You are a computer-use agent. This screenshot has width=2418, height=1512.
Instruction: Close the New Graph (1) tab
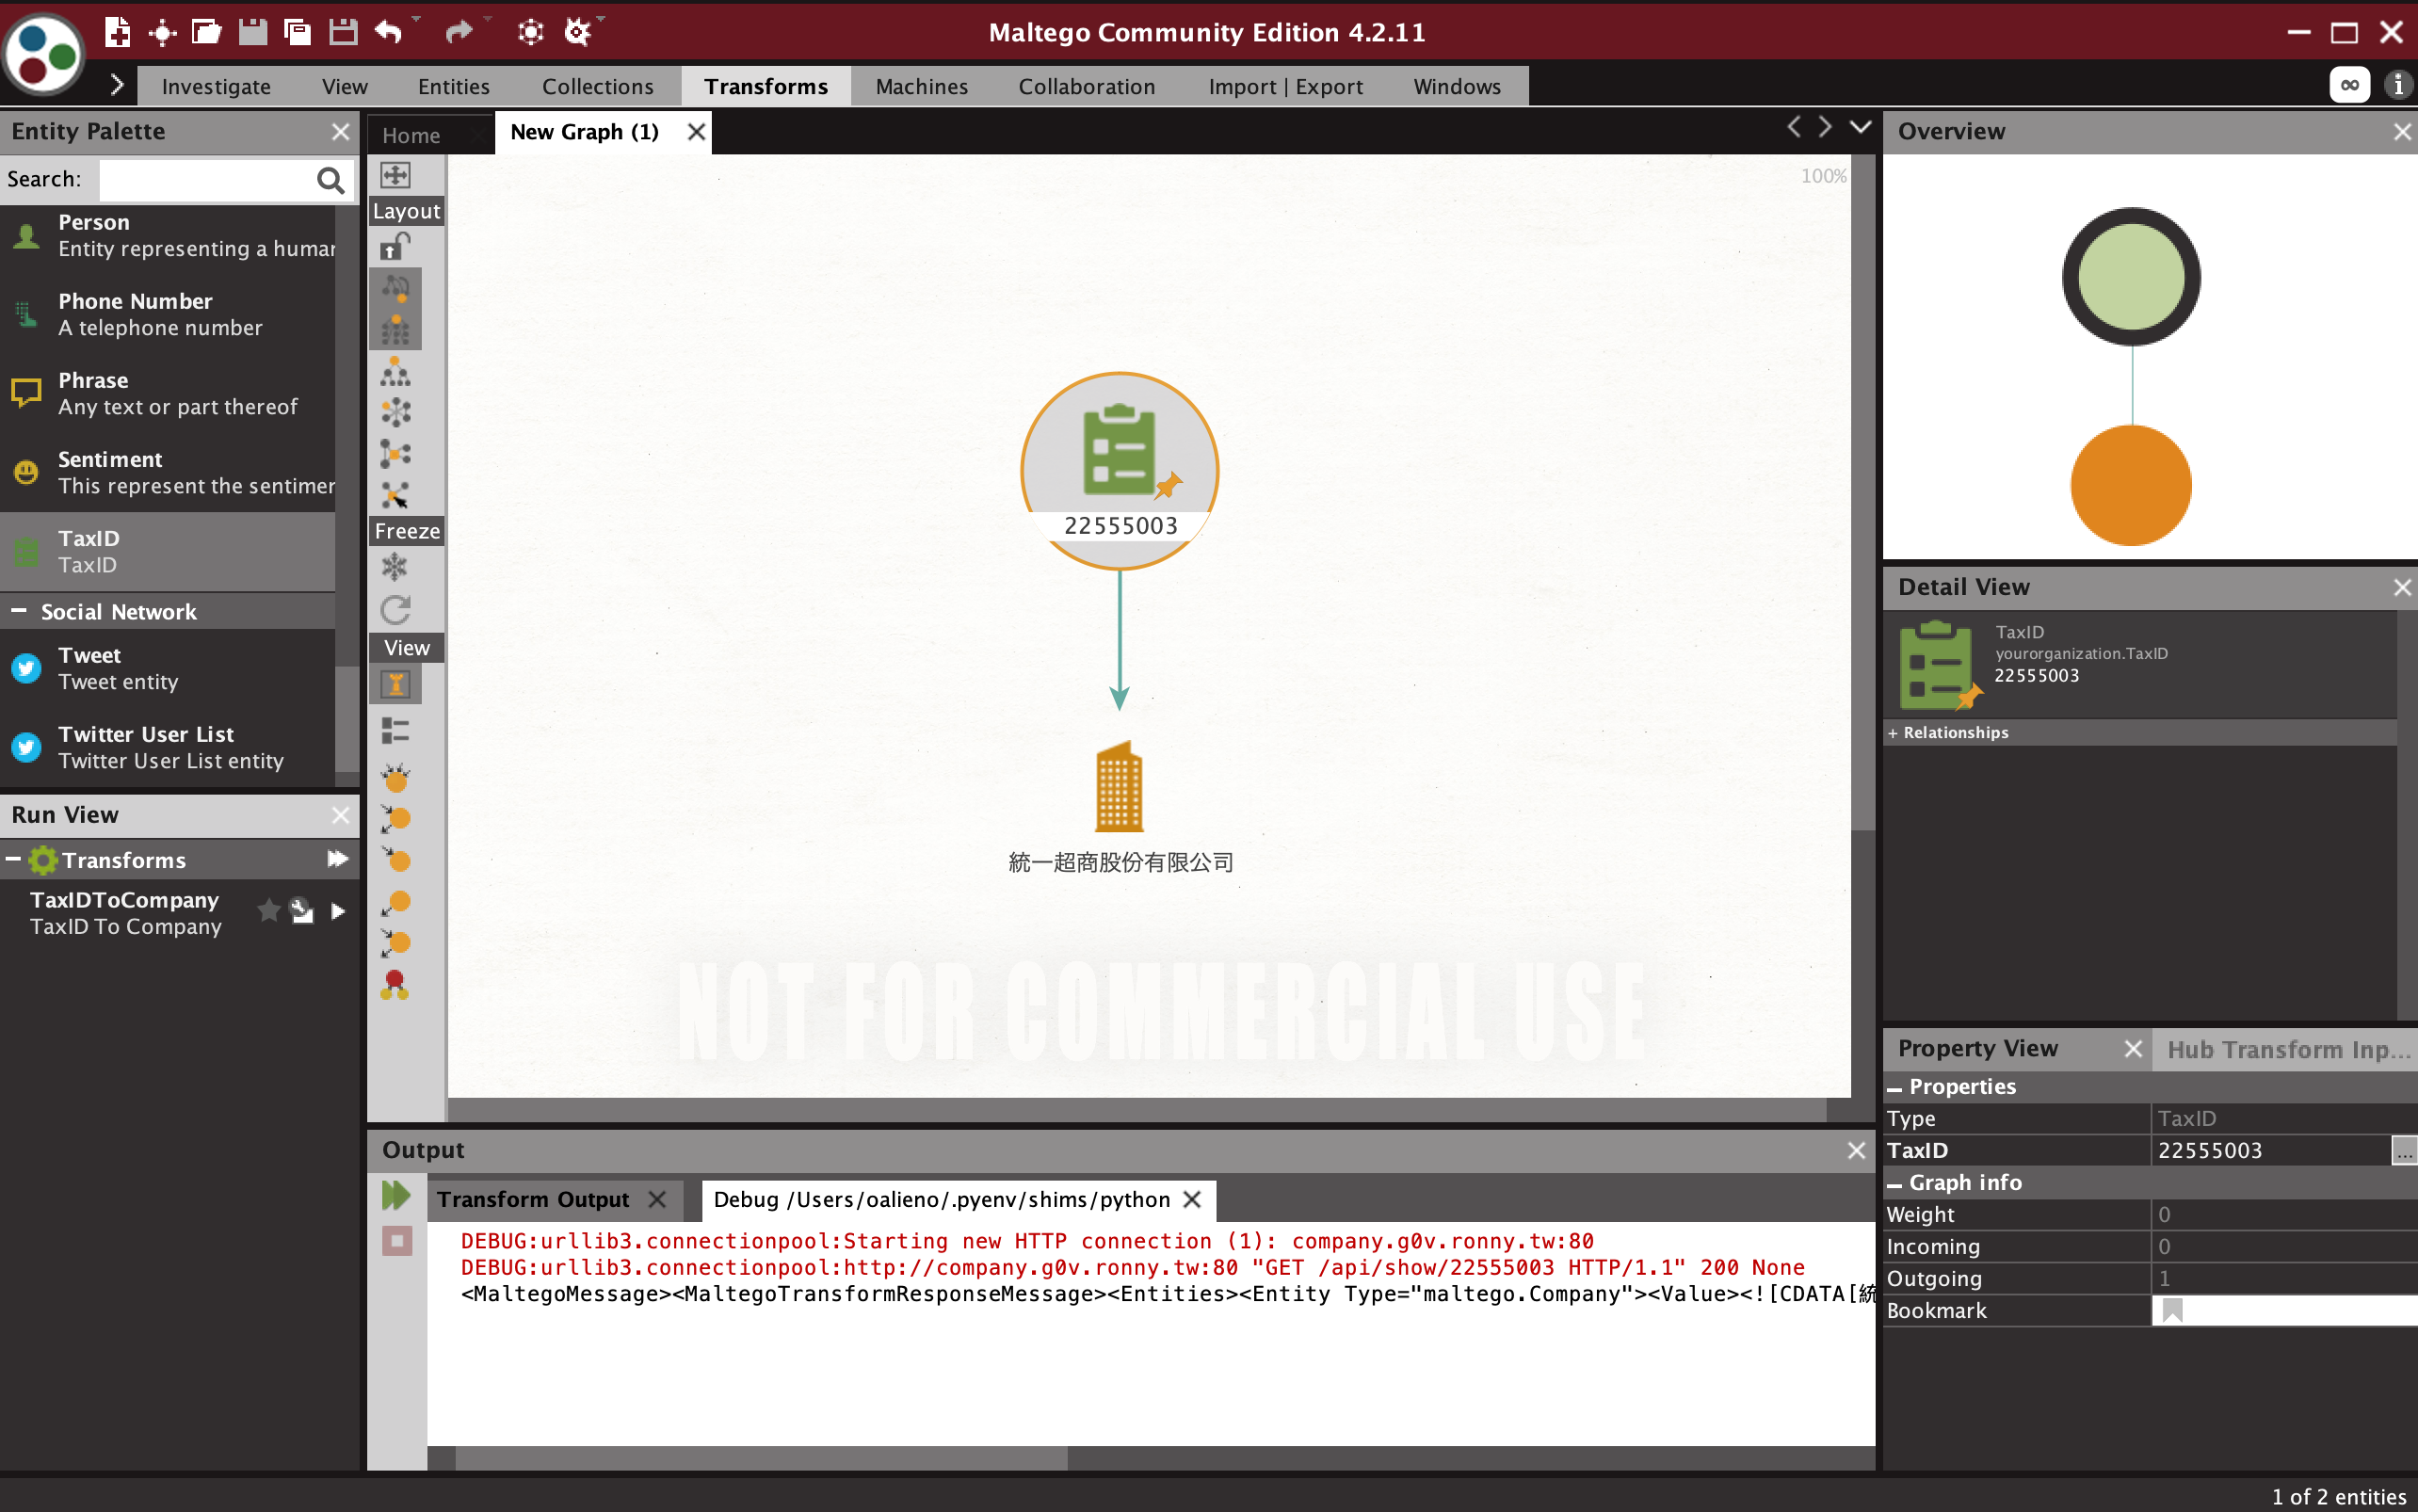click(x=696, y=132)
